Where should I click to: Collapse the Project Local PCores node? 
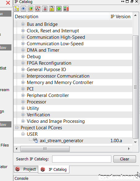coord(17,128)
